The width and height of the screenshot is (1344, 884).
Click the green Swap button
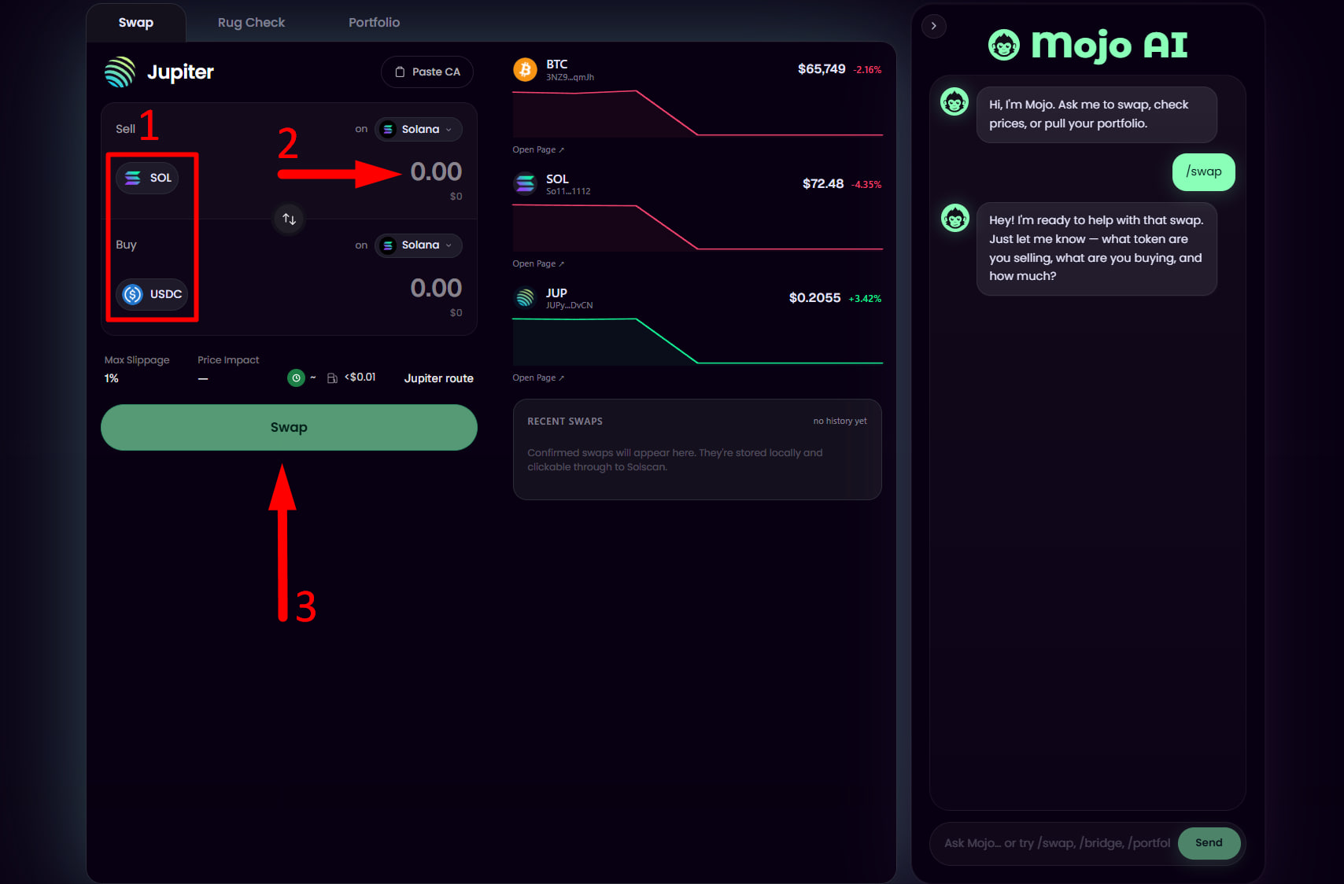point(289,427)
